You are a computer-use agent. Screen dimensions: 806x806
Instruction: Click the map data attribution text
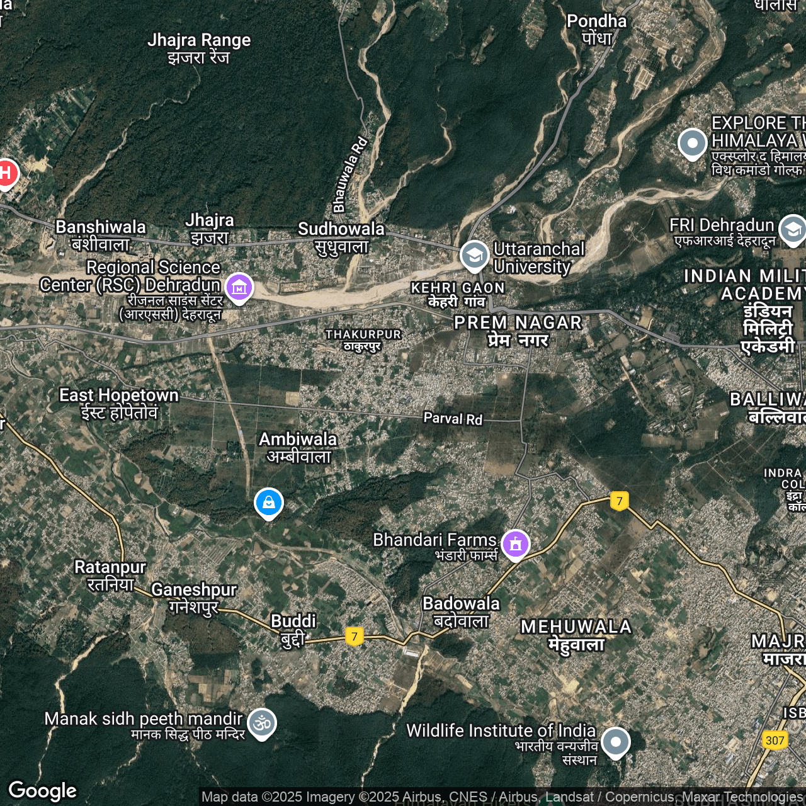tap(502, 797)
